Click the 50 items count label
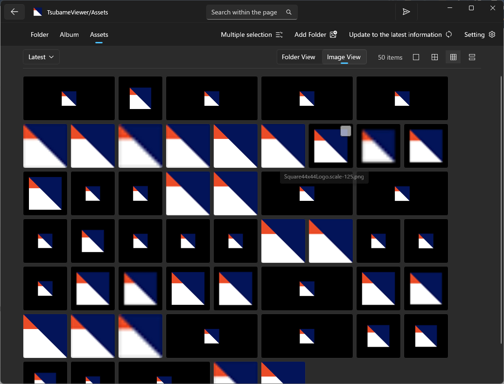 coord(390,57)
